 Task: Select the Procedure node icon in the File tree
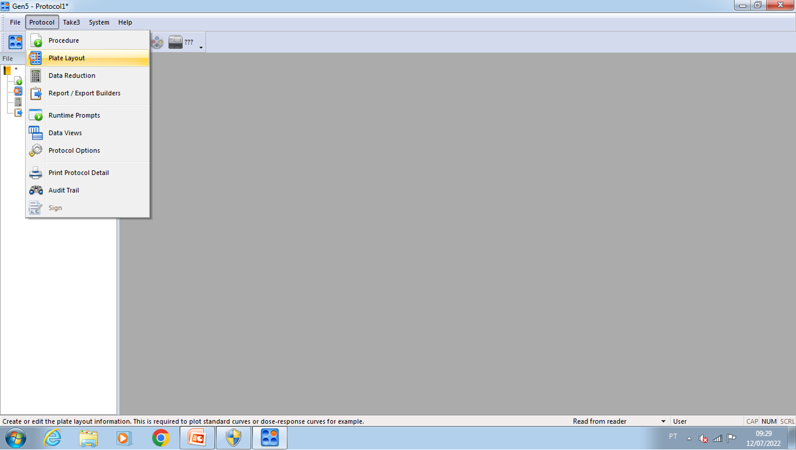[18, 80]
